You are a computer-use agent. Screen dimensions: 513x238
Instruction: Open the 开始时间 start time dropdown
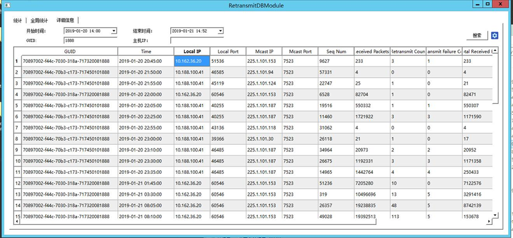(113, 31)
